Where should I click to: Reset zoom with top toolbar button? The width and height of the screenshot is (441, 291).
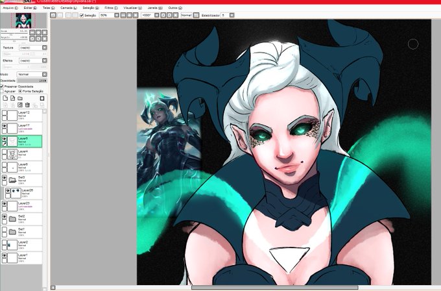coord(136,15)
